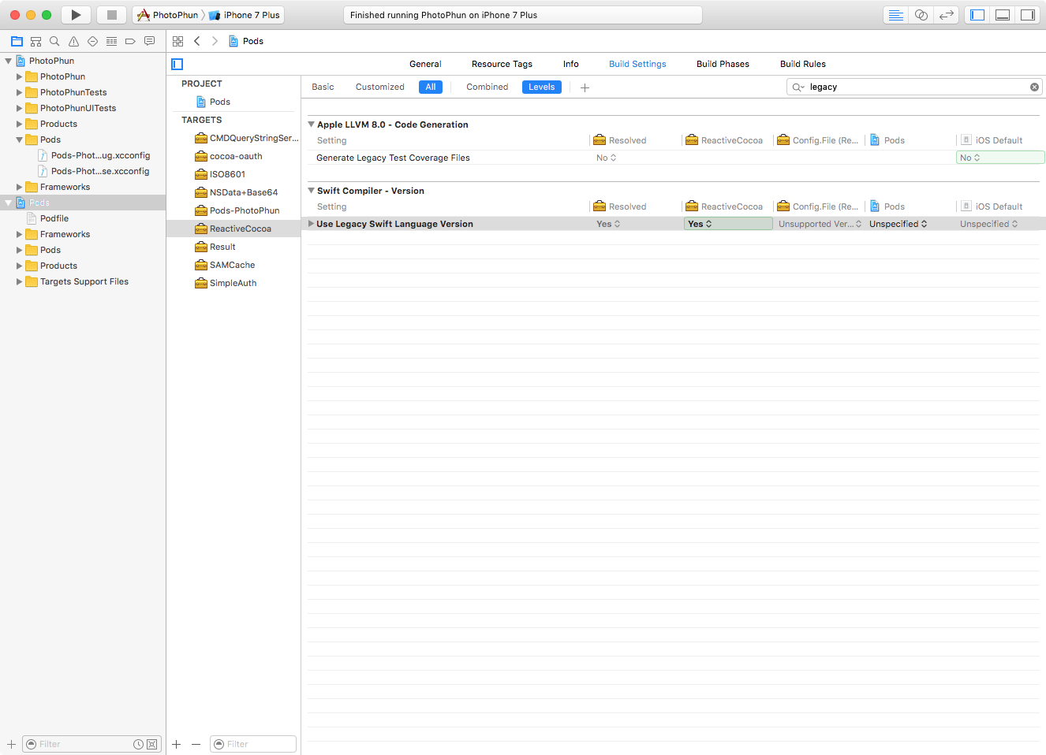Hide the Utilities right panel

tap(1027, 15)
